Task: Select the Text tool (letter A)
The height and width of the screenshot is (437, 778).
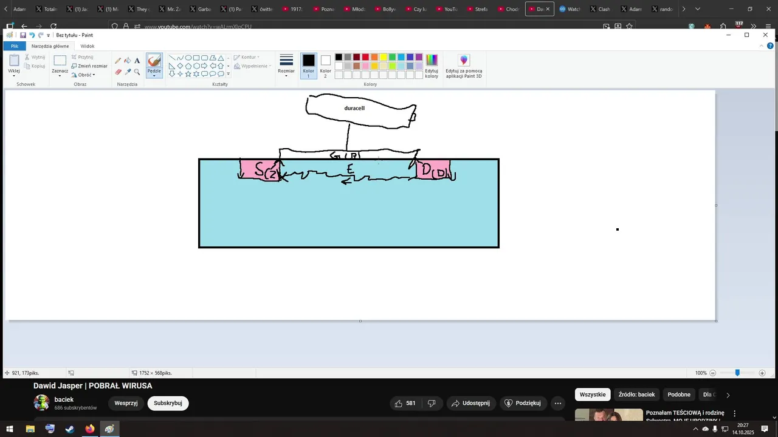Action: 137,61
